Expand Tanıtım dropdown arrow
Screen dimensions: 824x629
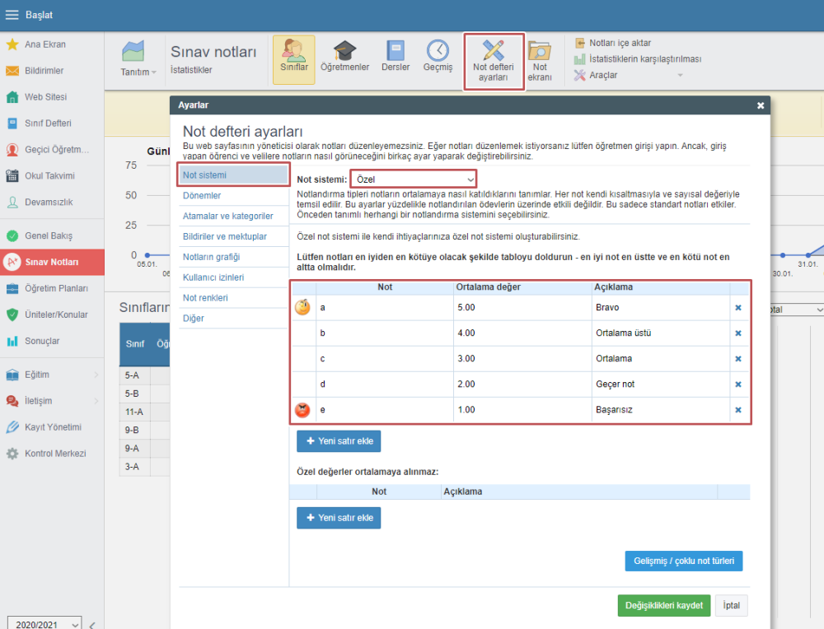(154, 72)
